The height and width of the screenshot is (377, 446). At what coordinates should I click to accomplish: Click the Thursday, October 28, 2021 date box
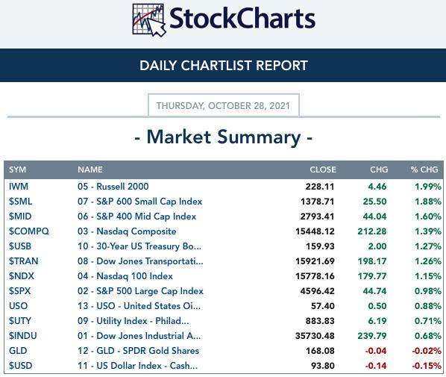coord(224,105)
